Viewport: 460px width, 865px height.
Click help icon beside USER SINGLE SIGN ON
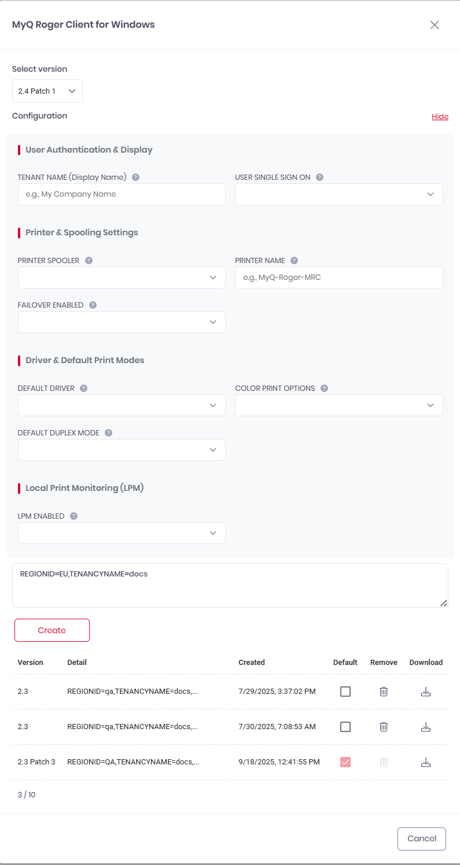[319, 178]
